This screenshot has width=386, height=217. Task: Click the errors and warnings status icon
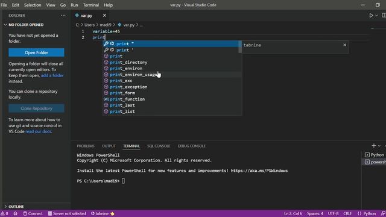(4, 213)
